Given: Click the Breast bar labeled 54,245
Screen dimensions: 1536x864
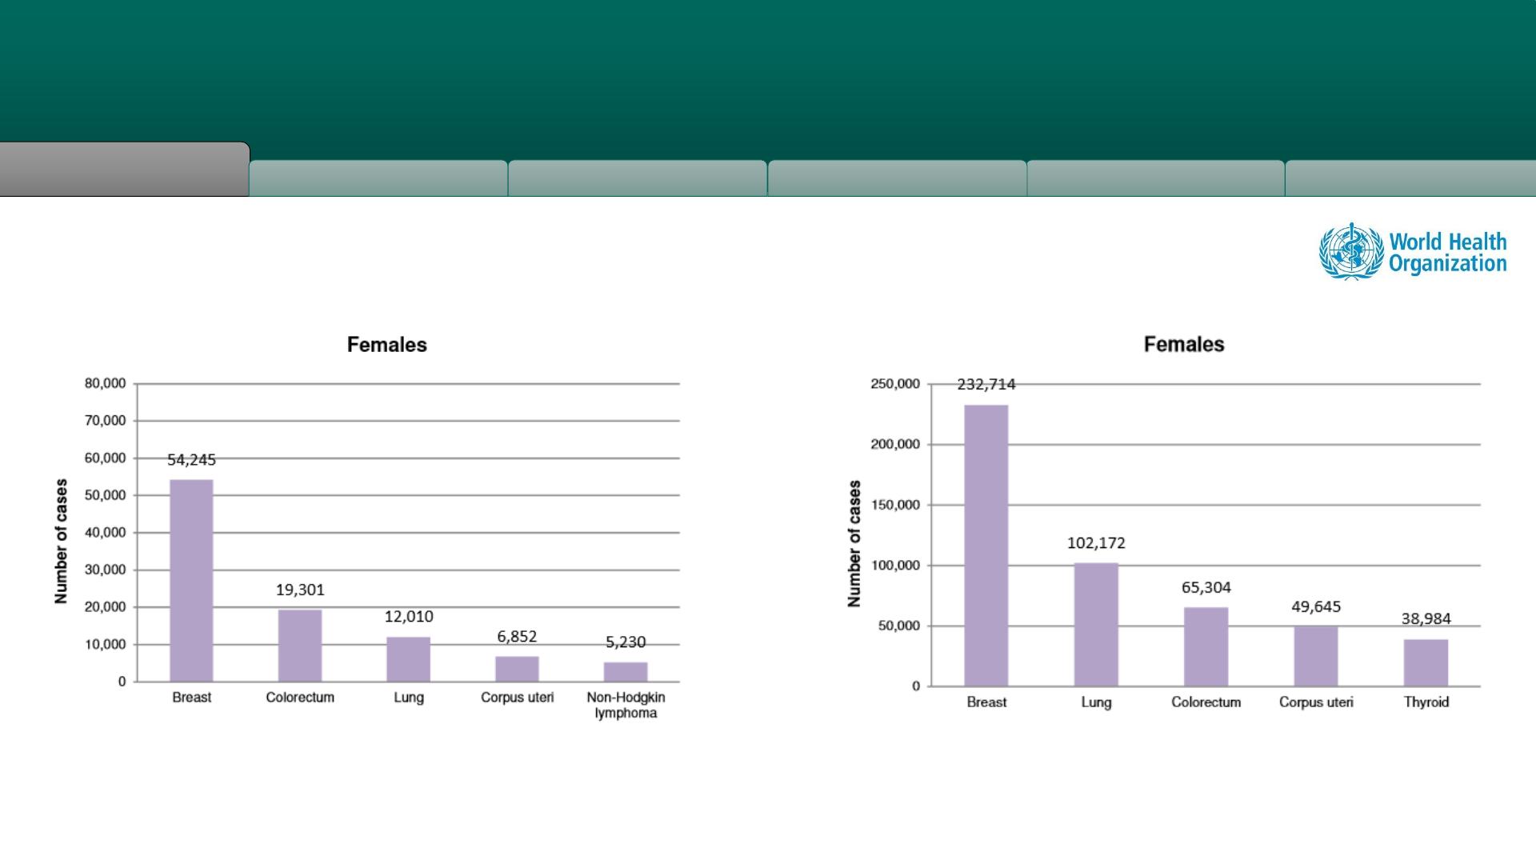Looking at the screenshot, I should tap(191, 581).
